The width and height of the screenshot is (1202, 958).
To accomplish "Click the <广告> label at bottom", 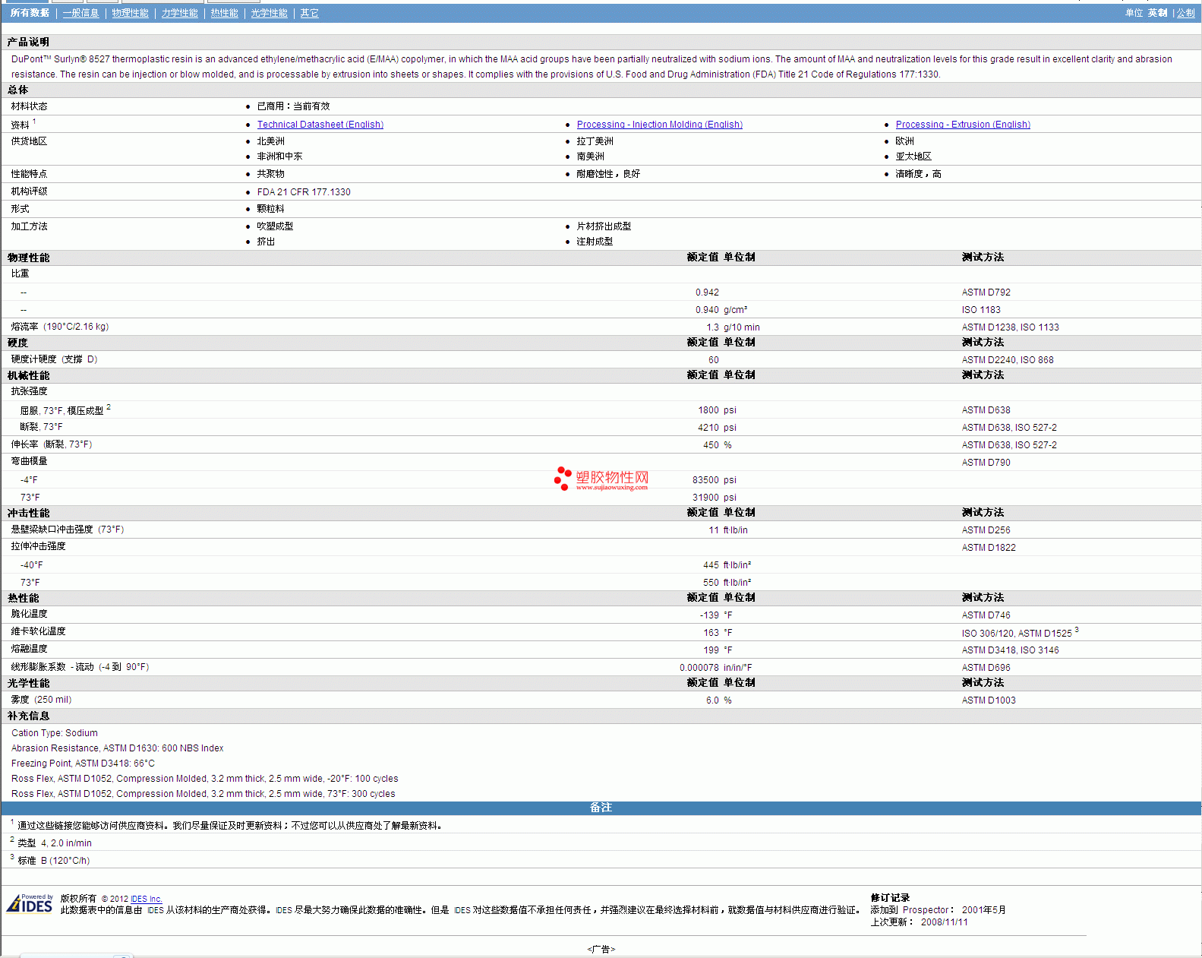I will 601,949.
